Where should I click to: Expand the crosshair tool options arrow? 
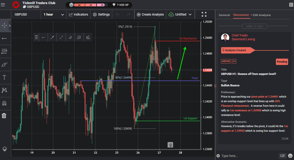10,25
